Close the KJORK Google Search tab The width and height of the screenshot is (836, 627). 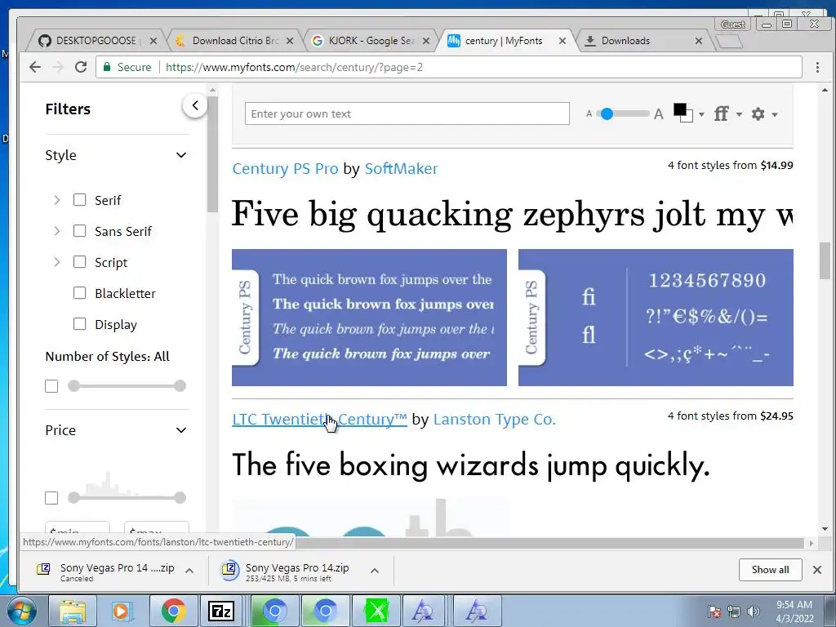pyautogui.click(x=426, y=41)
